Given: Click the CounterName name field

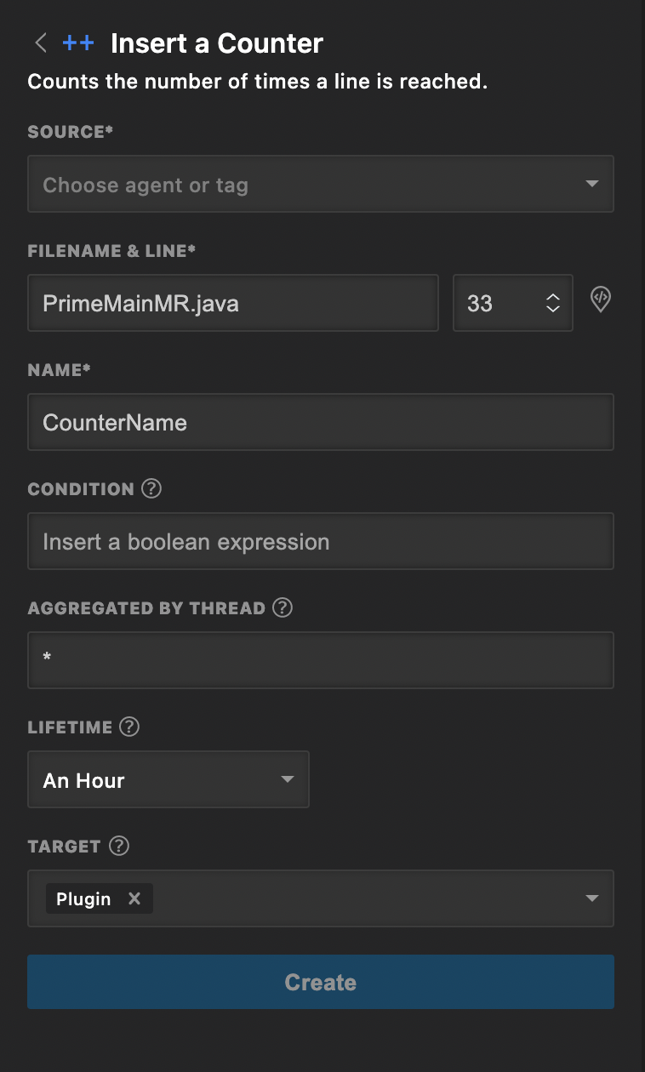Looking at the screenshot, I should click(320, 422).
